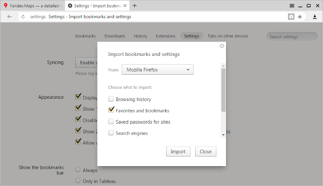Click the dialog scrollbar thumb
323x186 pixels.
[x=223, y=90]
